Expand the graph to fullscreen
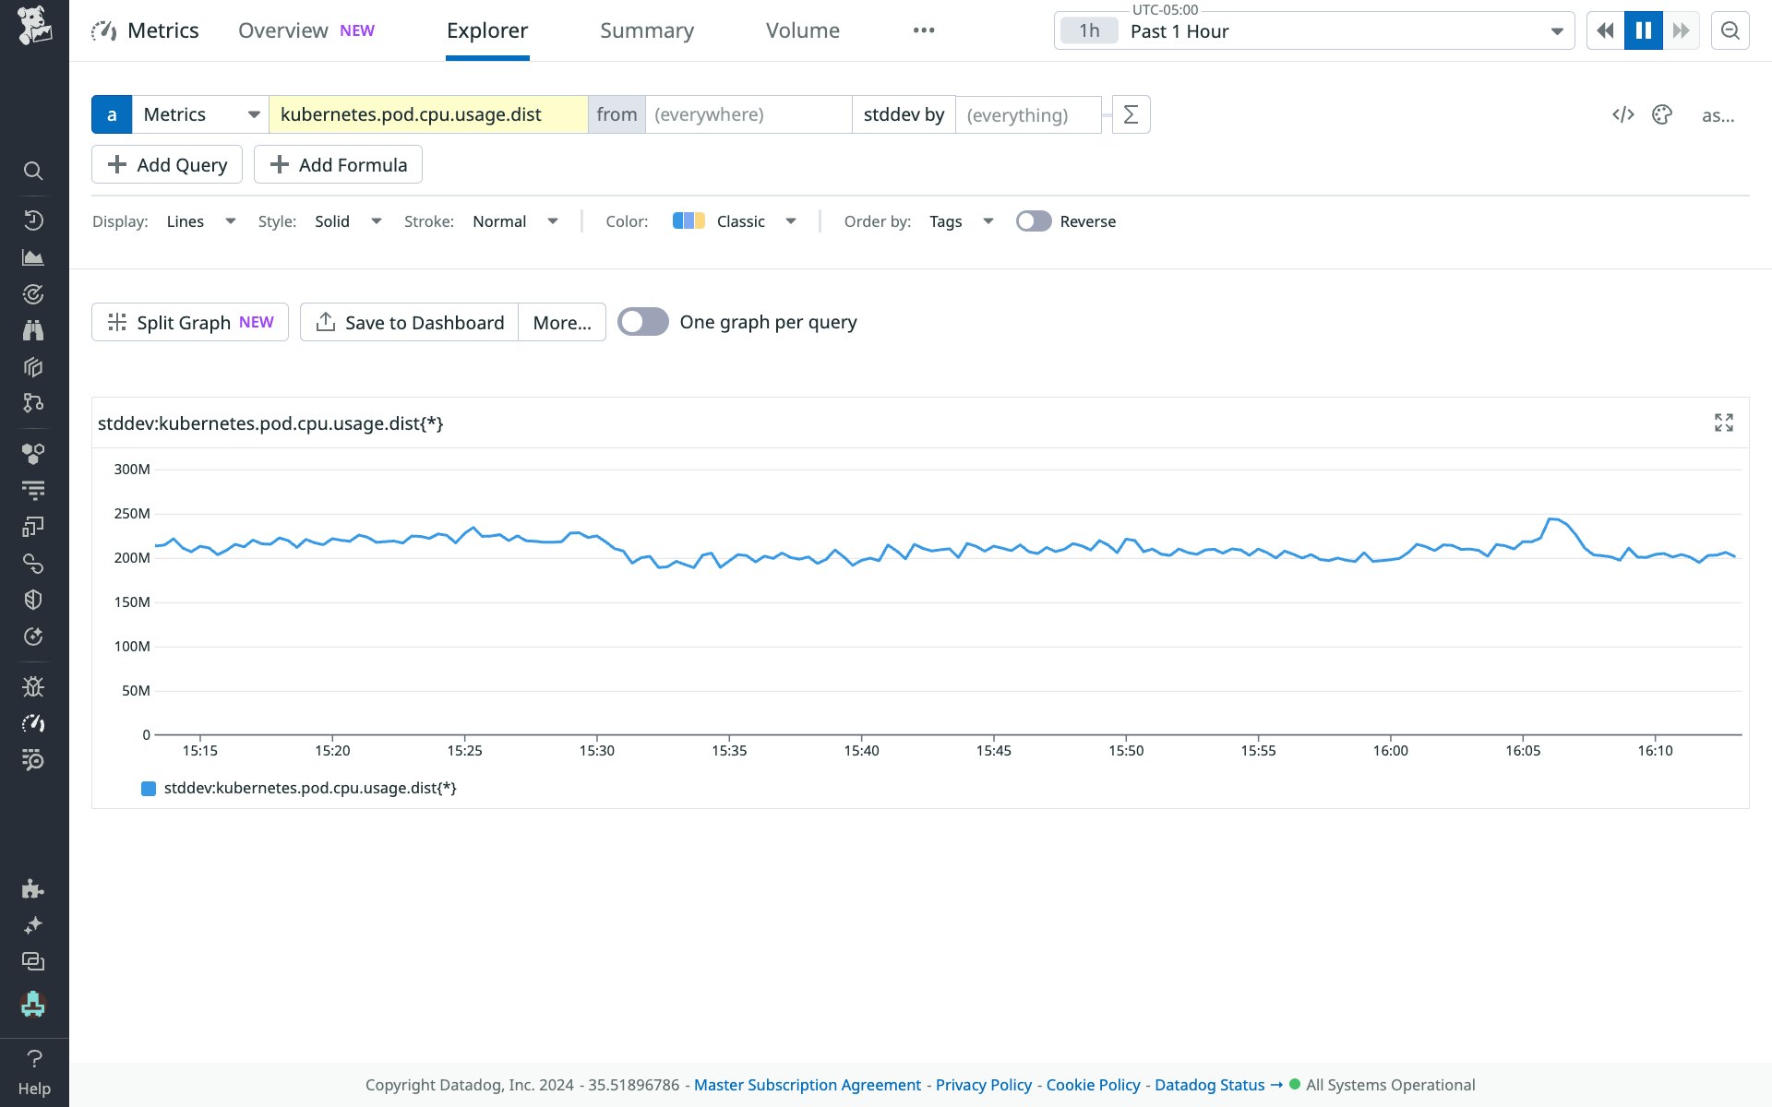Viewport: 1772px width, 1107px height. click(1724, 423)
